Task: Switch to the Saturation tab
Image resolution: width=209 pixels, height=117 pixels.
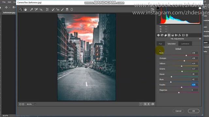Action: pos(171,44)
